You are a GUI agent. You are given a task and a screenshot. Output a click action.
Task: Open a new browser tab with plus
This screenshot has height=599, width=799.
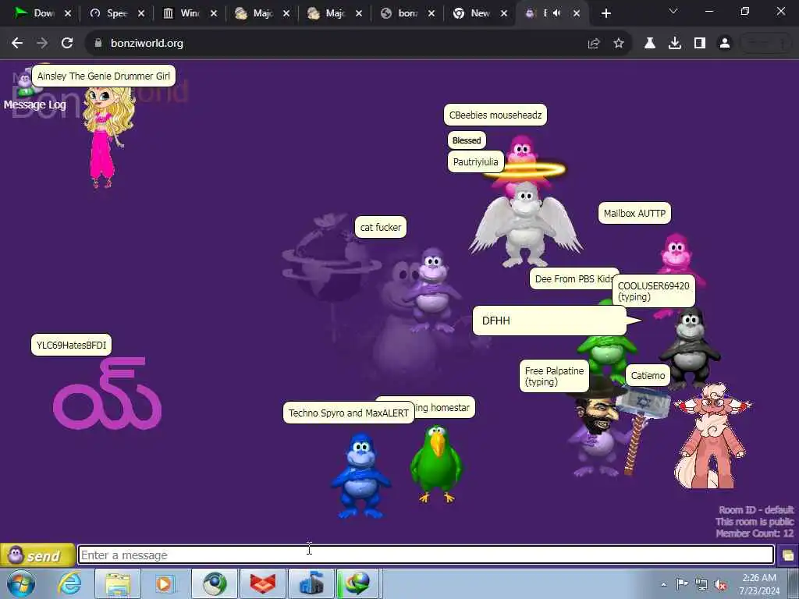(x=605, y=13)
